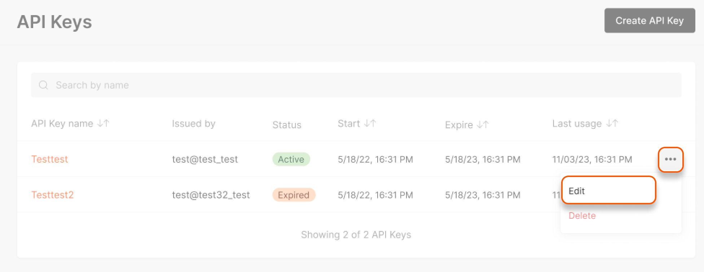Click the Issued by column header
Screen dimensions: 704x272
click(x=194, y=123)
